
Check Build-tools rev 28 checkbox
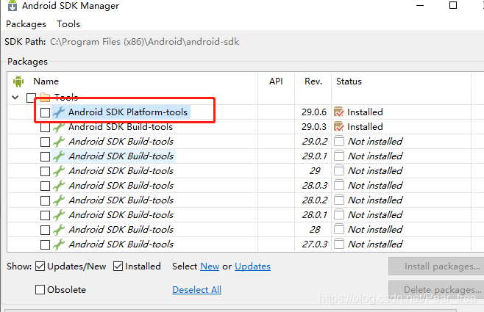[x=45, y=230]
